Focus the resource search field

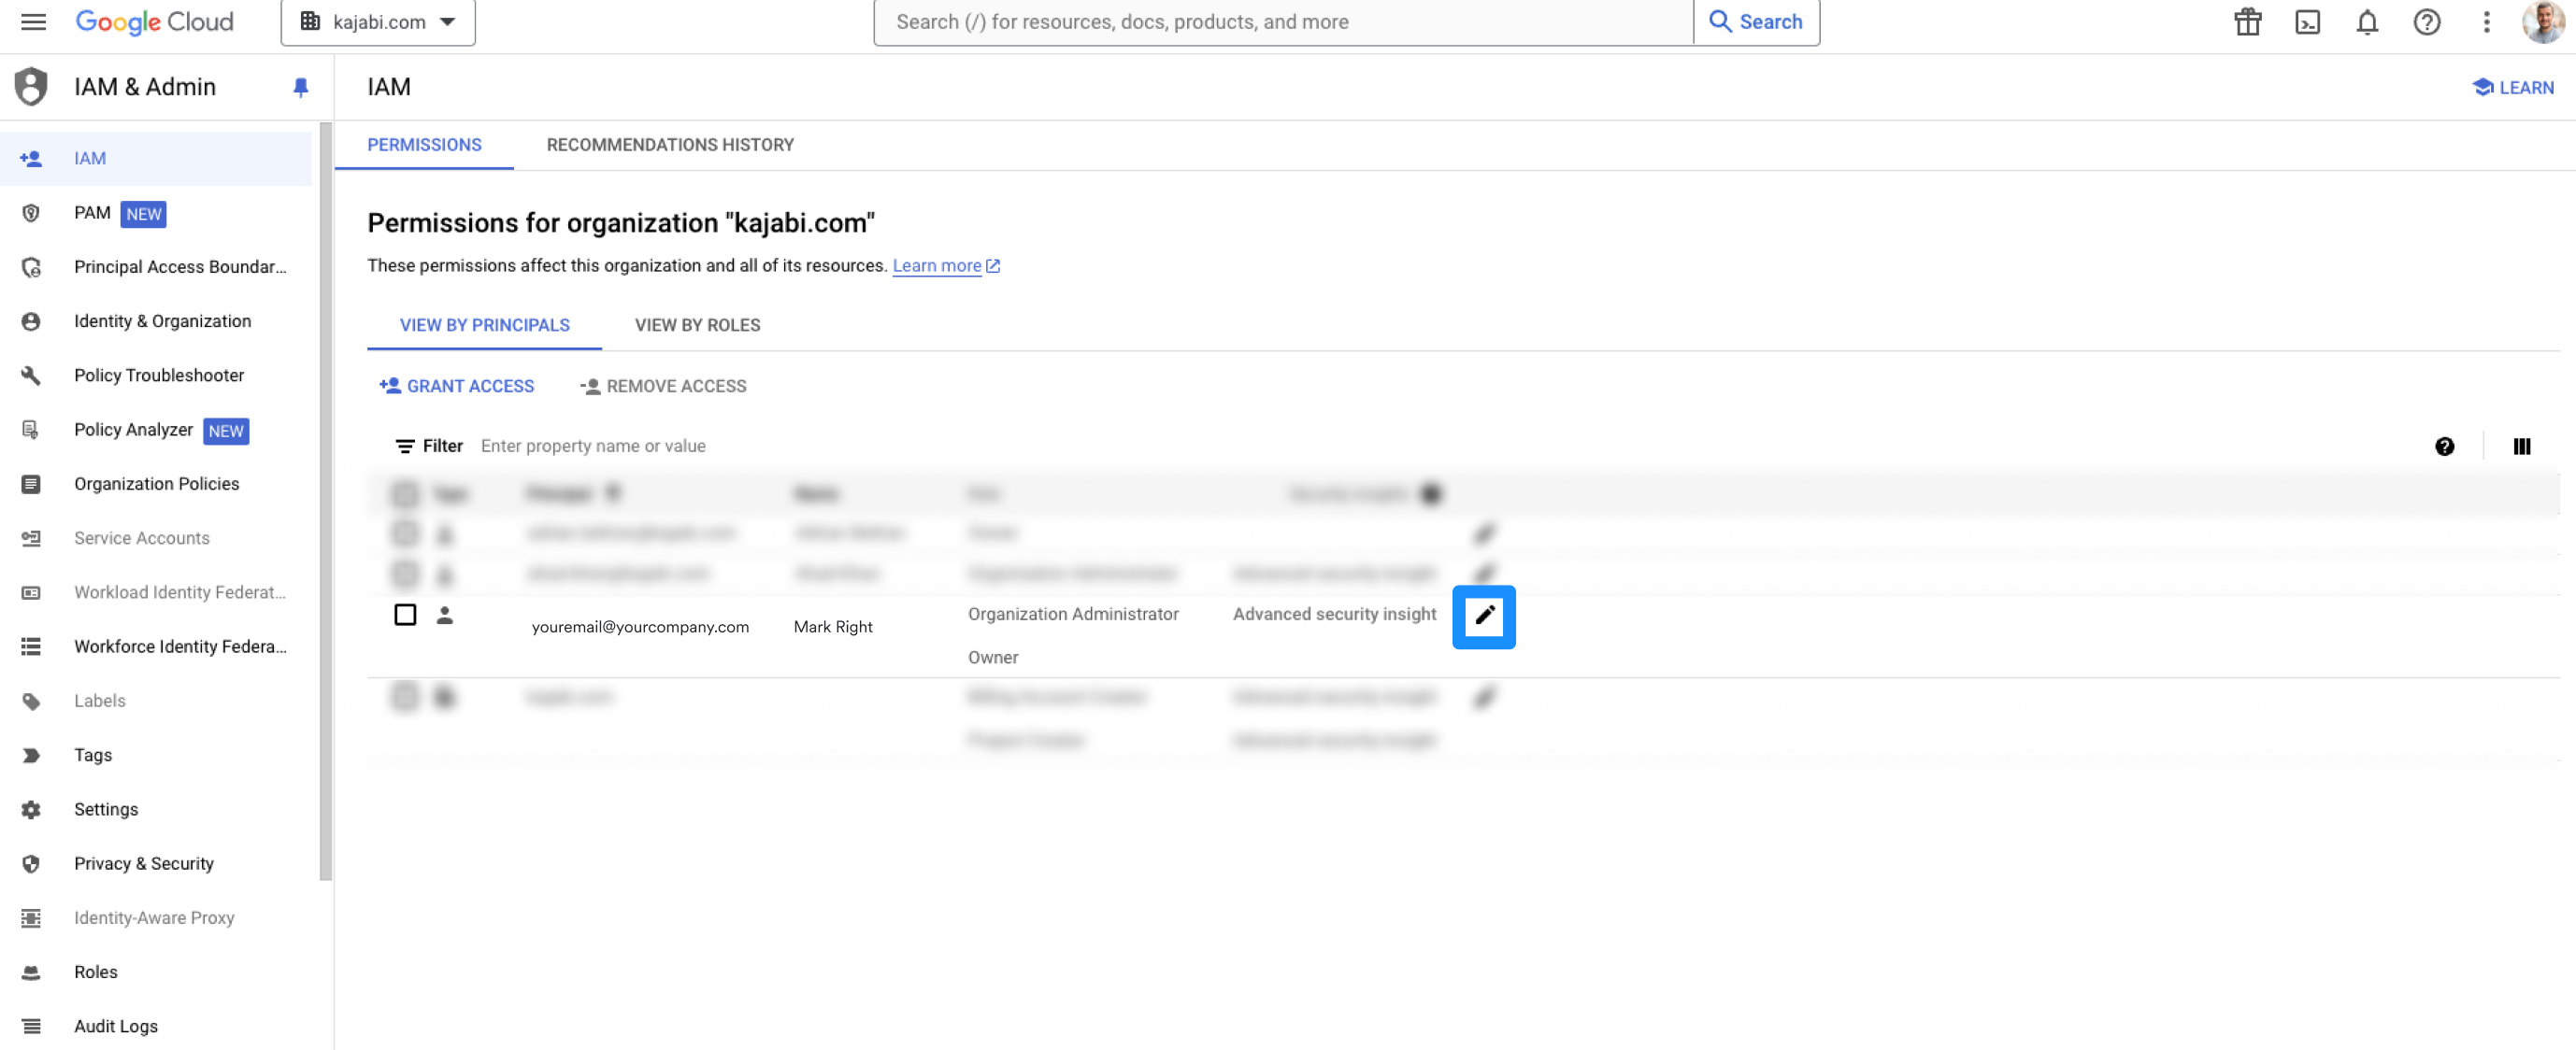pyautogui.click(x=1283, y=22)
